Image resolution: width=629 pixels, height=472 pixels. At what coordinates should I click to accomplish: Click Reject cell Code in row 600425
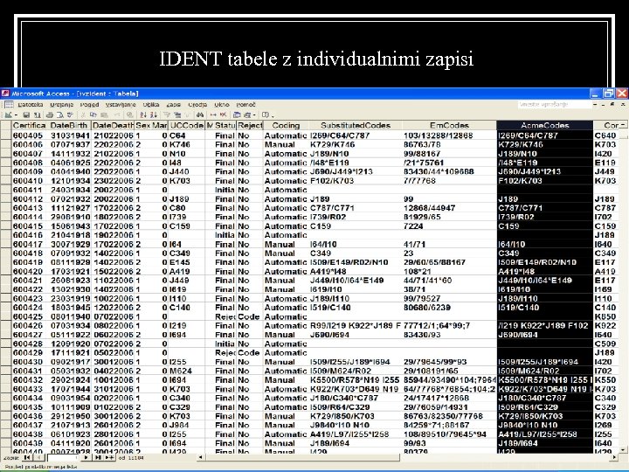tap(249, 316)
